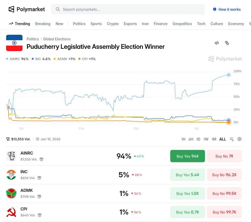Go to the Geopolitics tab
The width and height of the screenshot is (251, 222).
coord(182,24)
